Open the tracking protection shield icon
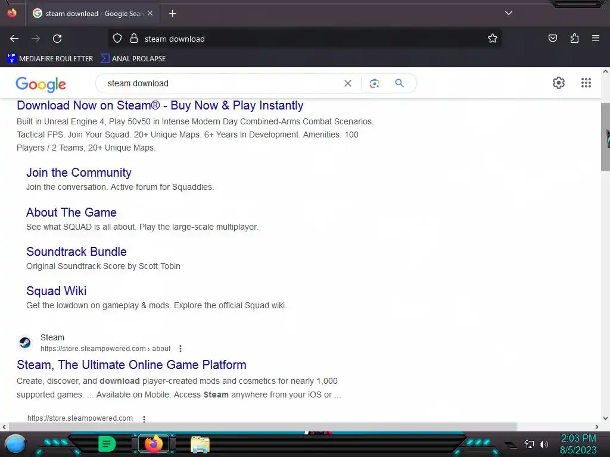Image resolution: width=610 pixels, height=457 pixels. click(117, 39)
